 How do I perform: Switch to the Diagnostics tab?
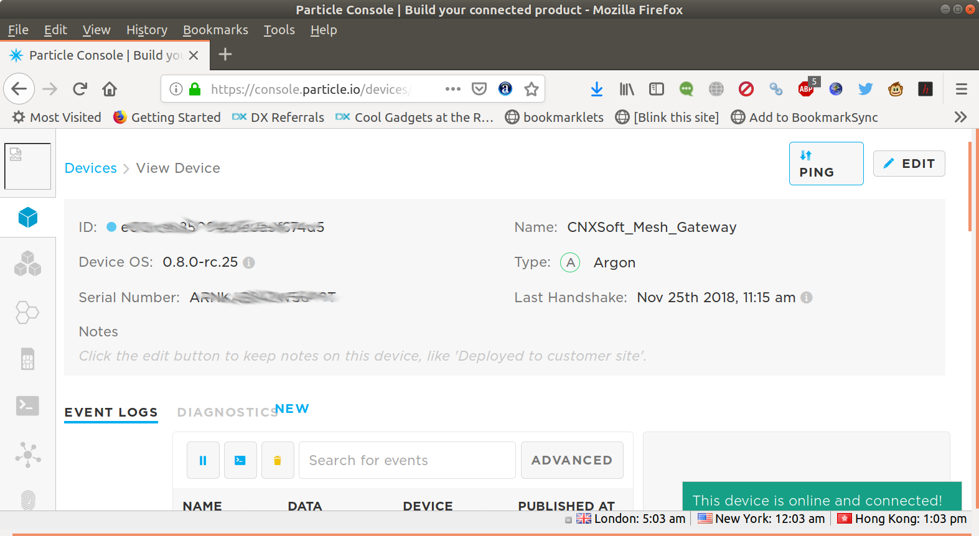[x=227, y=412]
